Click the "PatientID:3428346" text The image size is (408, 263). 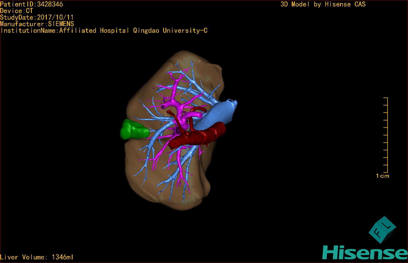tap(32, 4)
